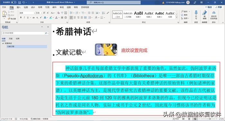Toggle Bold formatting
Viewport: 225px width, 121px height.
pos(21,17)
